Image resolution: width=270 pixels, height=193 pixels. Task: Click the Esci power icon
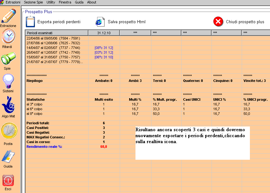click(8, 180)
